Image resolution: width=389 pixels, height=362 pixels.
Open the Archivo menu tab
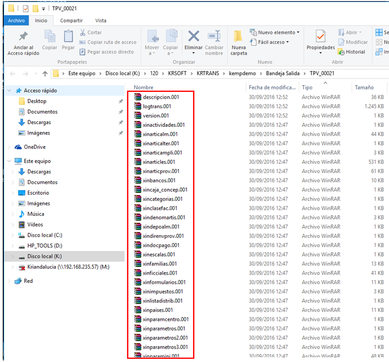pyautogui.click(x=16, y=20)
